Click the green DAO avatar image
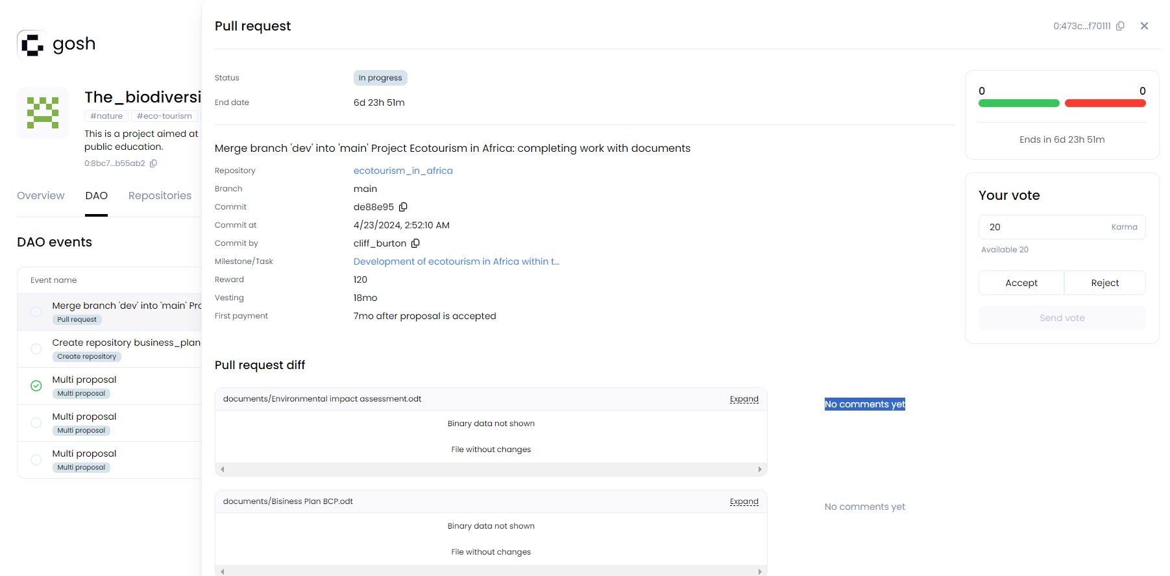The image size is (1170, 576). coord(43,113)
